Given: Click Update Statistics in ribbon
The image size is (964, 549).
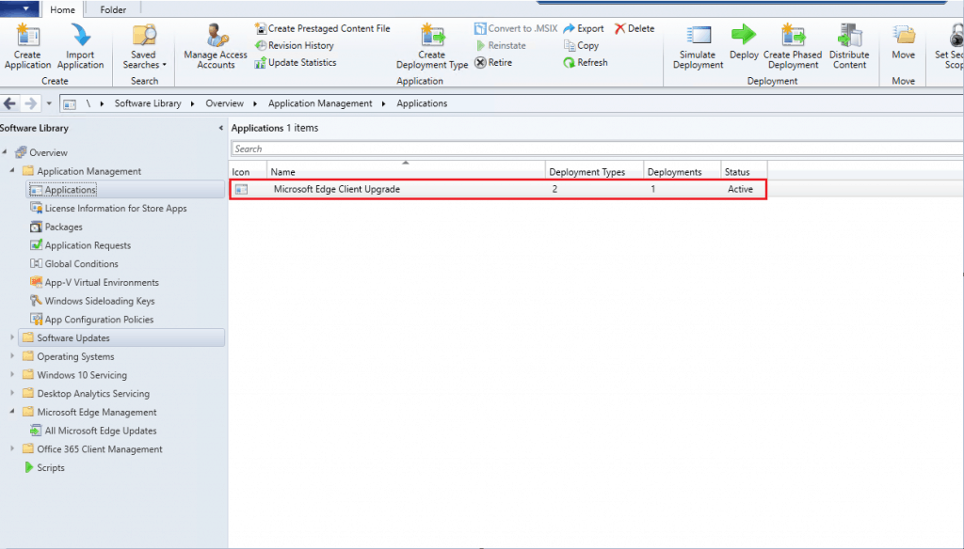Looking at the screenshot, I should click(x=296, y=63).
